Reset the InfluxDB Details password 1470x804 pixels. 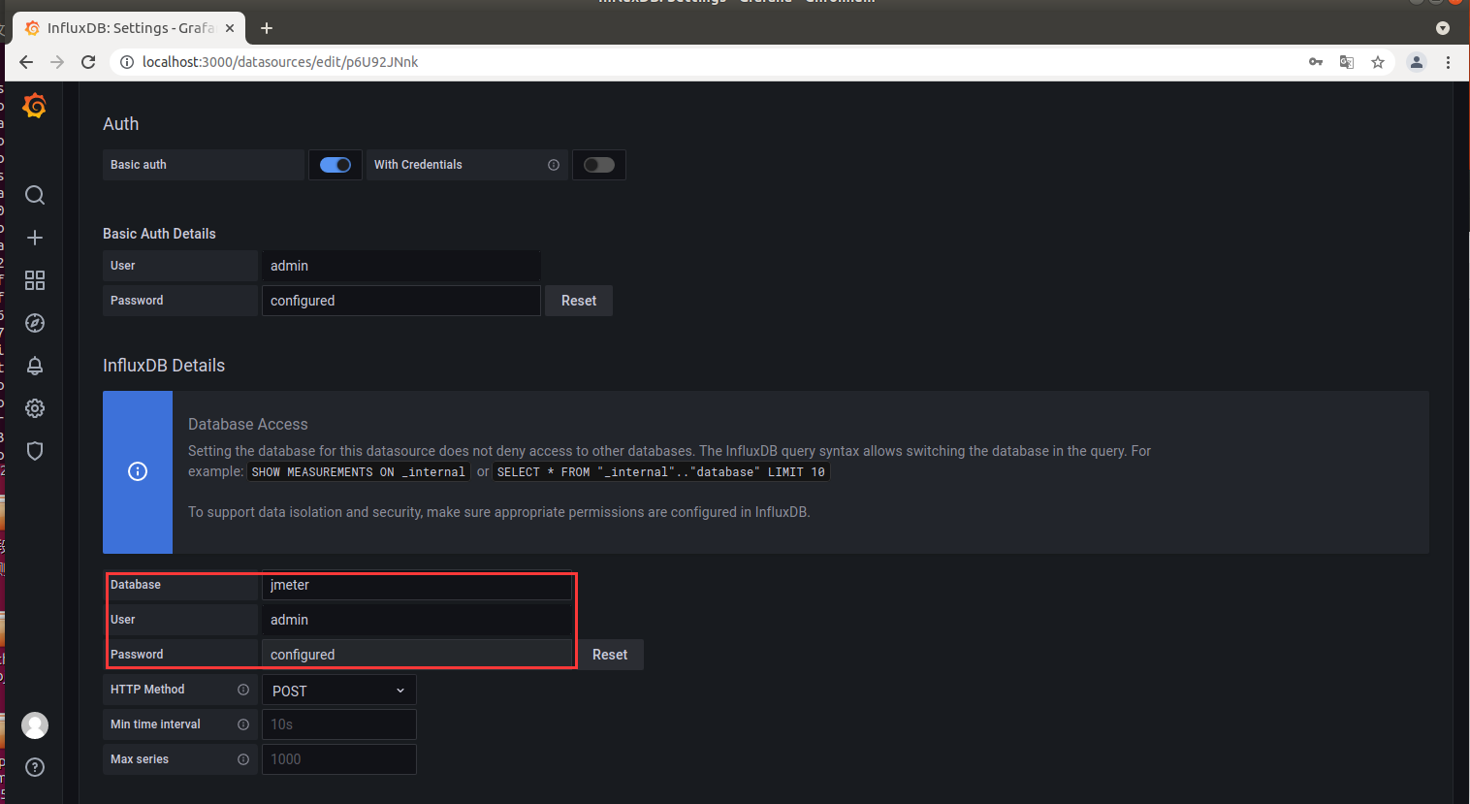(610, 655)
